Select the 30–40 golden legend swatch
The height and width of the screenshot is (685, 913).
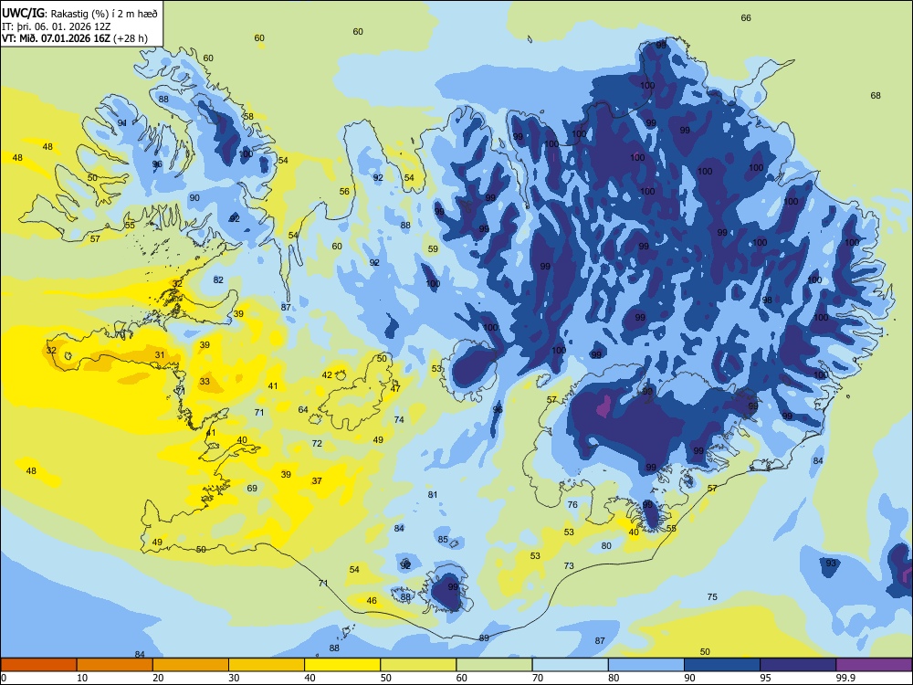point(267,665)
